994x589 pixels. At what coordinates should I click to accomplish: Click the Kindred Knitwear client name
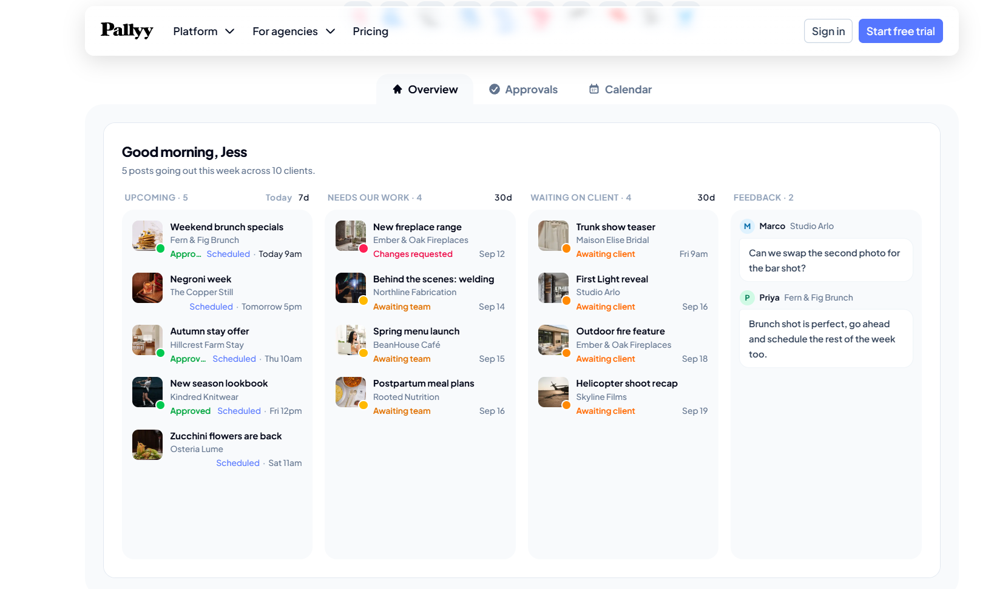coord(204,397)
